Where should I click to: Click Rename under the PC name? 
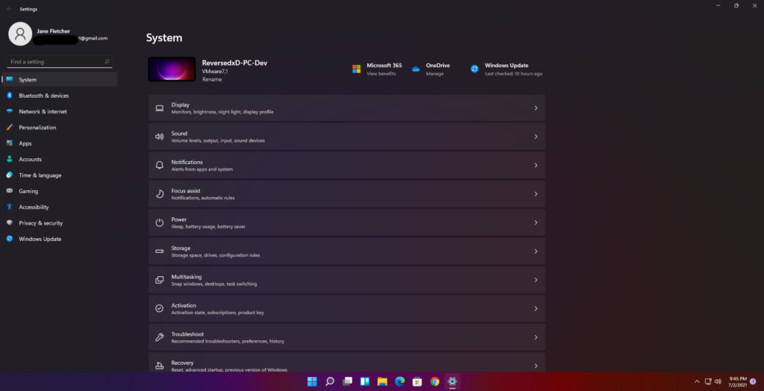pyautogui.click(x=212, y=79)
